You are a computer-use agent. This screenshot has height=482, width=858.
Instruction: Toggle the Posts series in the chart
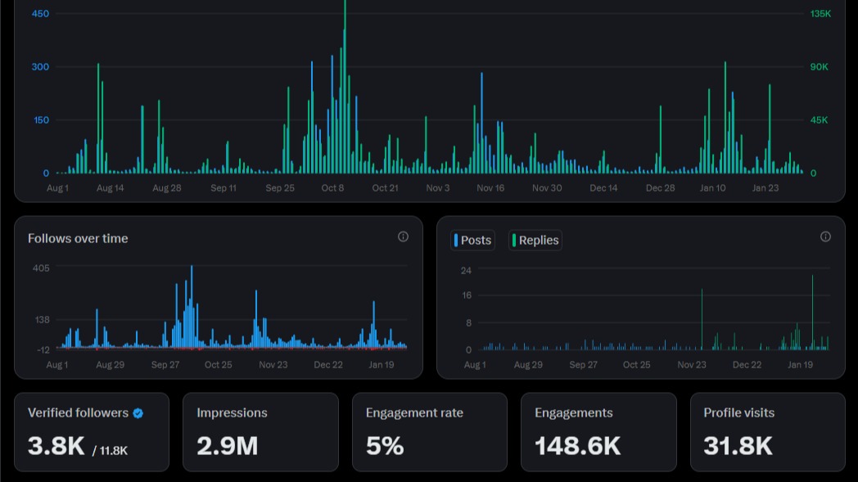pos(472,240)
